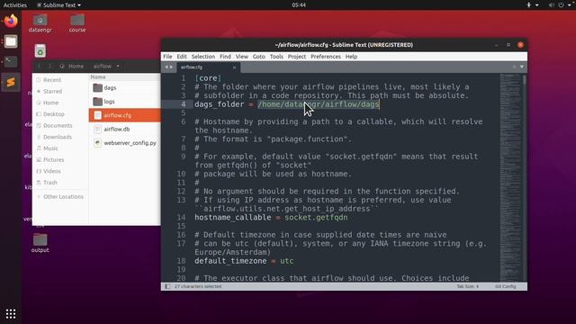This screenshot has width=576, height=324.
Task: Click next tab arrow in Sublime
Action: [171, 67]
